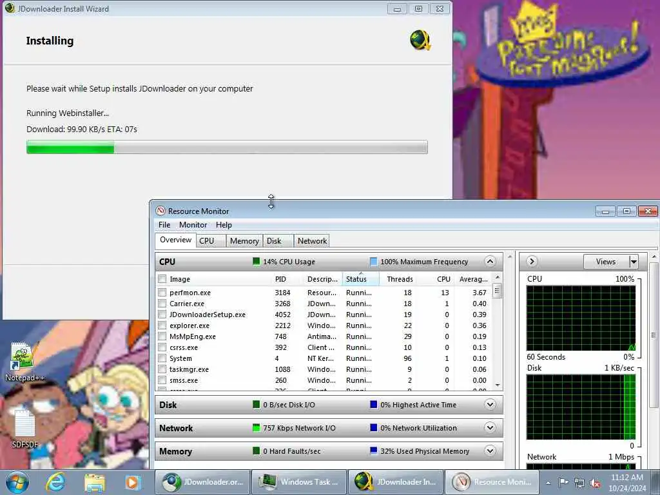Switch to JDownloader.org browser taskbar button
The image size is (660, 495).
[202, 482]
